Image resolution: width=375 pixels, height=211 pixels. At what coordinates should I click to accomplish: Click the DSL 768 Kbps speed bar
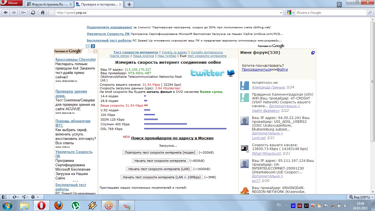pos(185,129)
